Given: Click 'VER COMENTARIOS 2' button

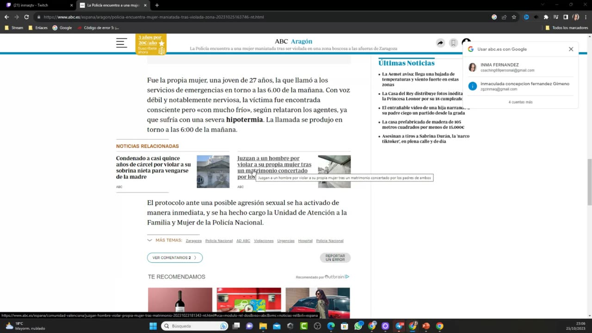Looking at the screenshot, I should (x=175, y=258).
